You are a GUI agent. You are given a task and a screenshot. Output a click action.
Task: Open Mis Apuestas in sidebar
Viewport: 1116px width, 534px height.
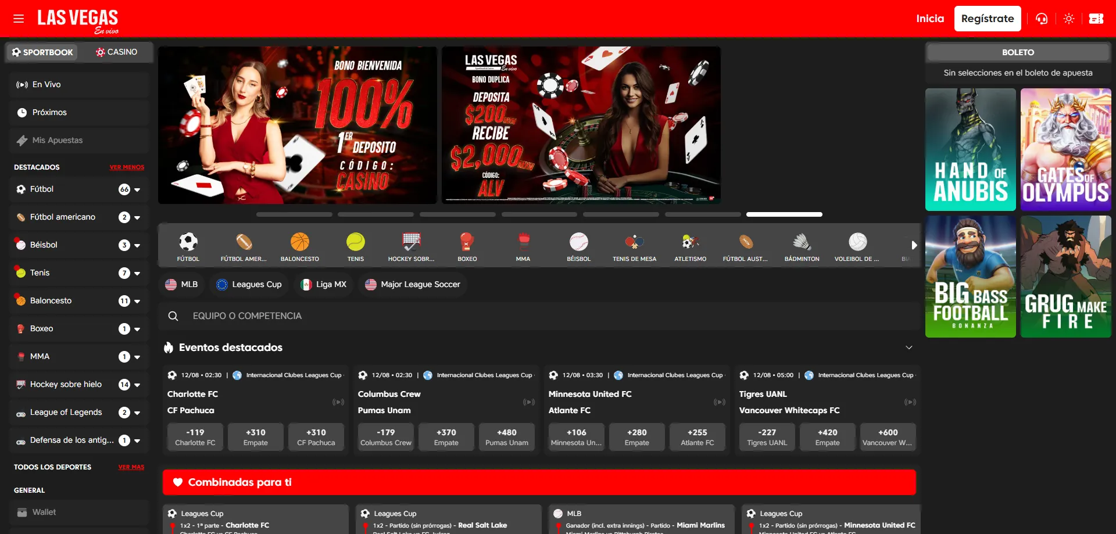point(79,141)
